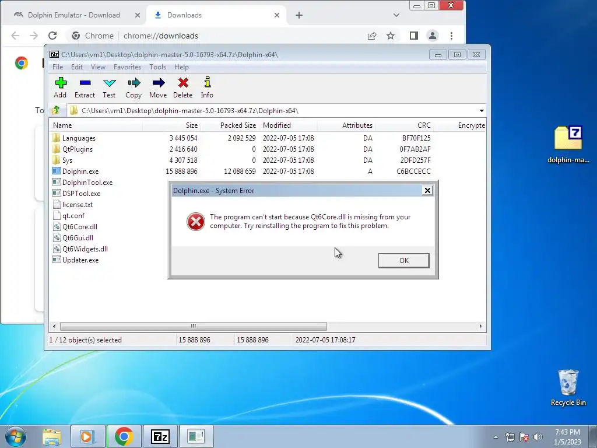
Task: Open the View menu in 7-Zip
Action: pyautogui.click(x=98, y=67)
